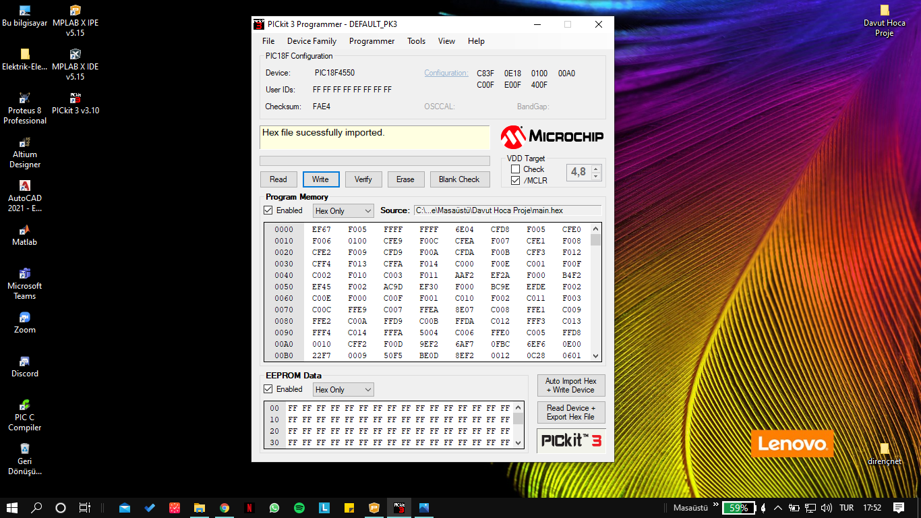921x518 pixels.
Task: Open the Device Family menu
Action: tap(311, 41)
